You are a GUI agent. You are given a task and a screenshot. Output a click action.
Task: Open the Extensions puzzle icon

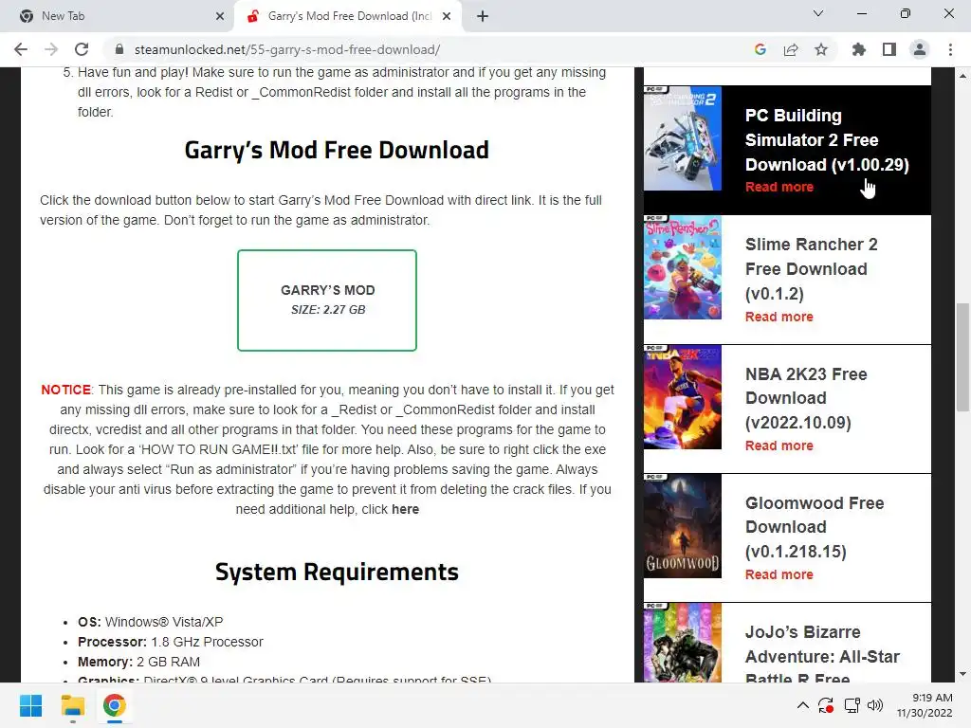859,49
